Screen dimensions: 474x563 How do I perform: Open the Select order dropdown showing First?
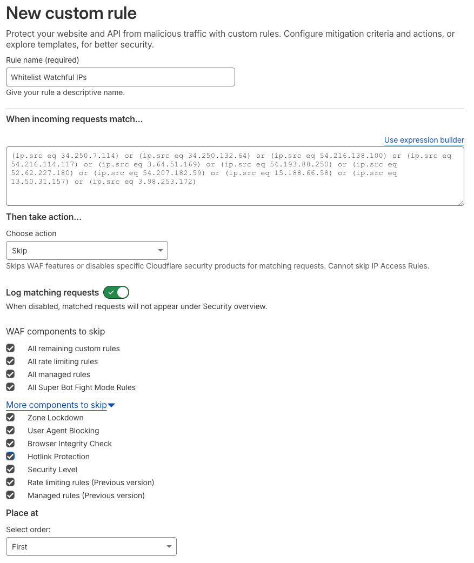(91, 546)
